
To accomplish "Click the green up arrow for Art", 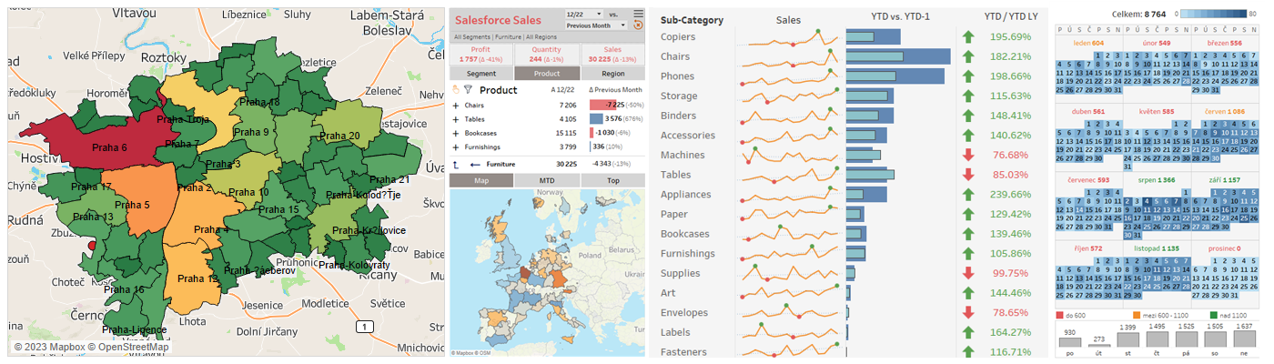I will coord(969,293).
